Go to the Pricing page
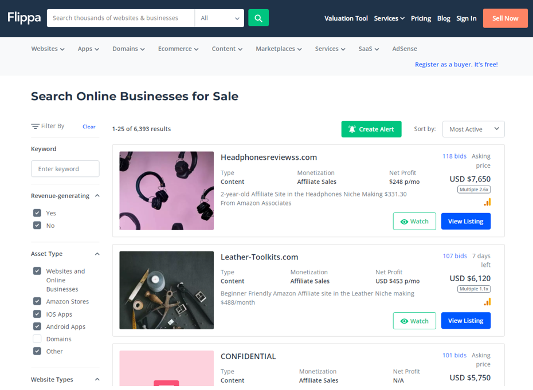This screenshot has width=533, height=390. coord(421,18)
